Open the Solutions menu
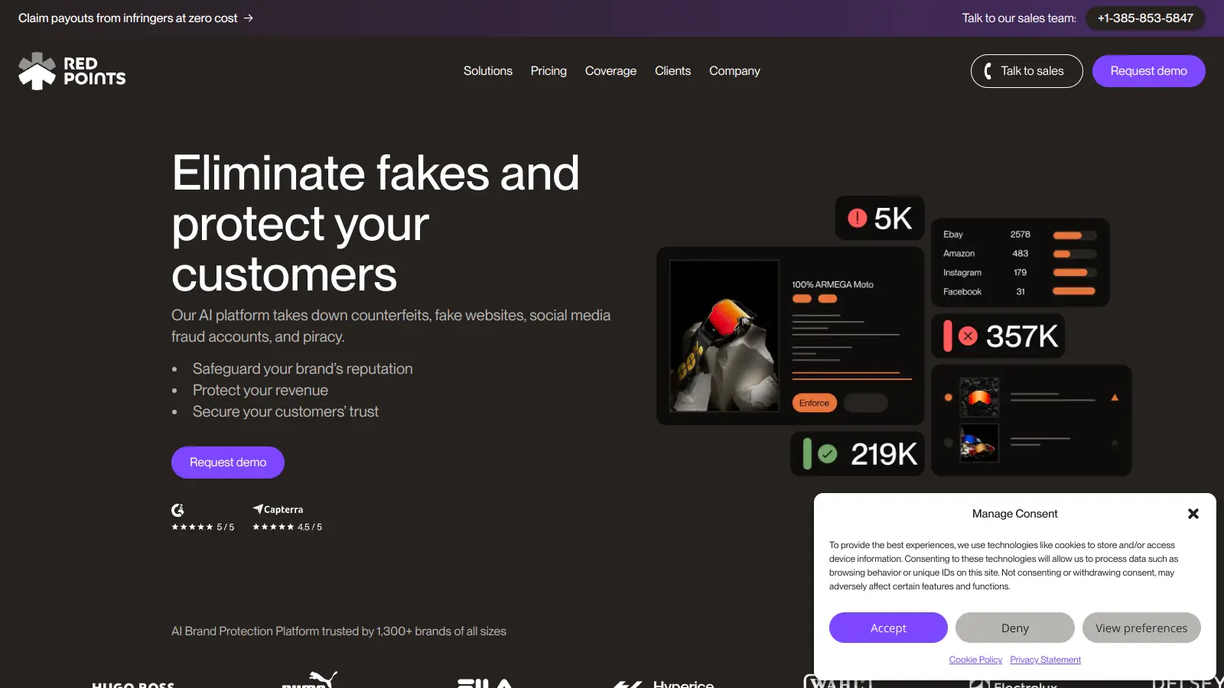1224x688 pixels. pyautogui.click(x=488, y=71)
